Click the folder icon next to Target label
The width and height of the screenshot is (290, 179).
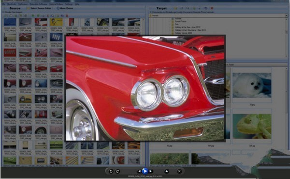[x=175, y=8]
